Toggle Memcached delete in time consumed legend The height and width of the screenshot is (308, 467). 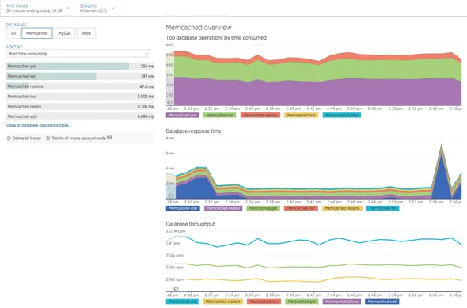click(x=342, y=115)
